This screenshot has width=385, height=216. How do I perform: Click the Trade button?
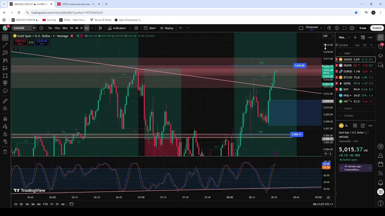[362, 28]
